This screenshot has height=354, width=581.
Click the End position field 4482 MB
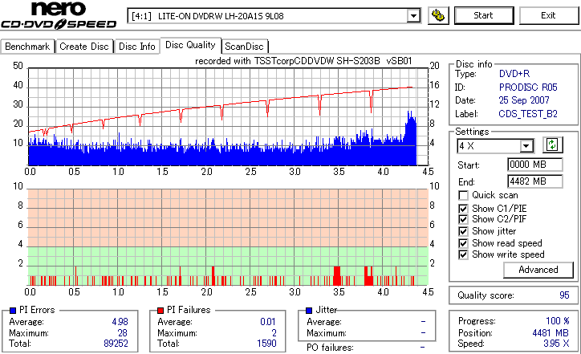(x=535, y=181)
